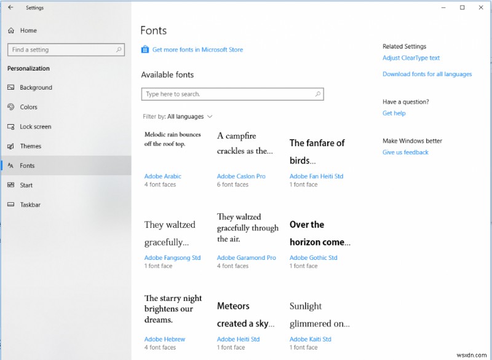This screenshot has width=492, height=360.
Task: Open the Adobe Caslon Pro font details
Action: pyautogui.click(x=242, y=176)
